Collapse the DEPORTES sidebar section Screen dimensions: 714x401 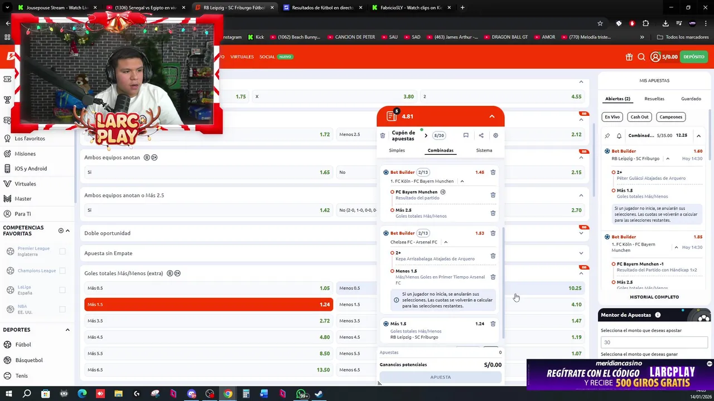67,330
